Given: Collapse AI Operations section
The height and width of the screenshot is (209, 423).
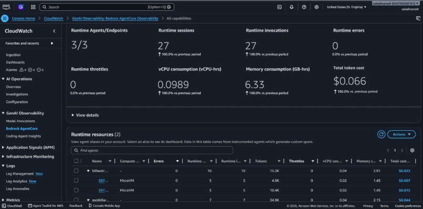Looking at the screenshot, I should 3,79.
